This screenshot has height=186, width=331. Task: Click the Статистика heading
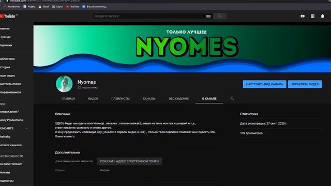coord(249,114)
